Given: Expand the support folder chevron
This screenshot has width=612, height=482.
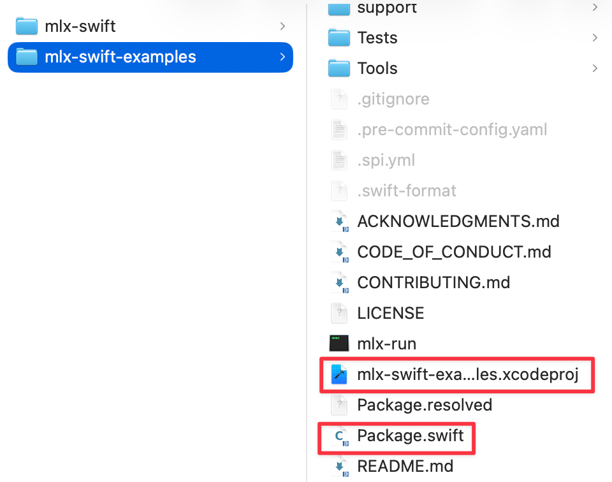Looking at the screenshot, I should click(595, 8).
